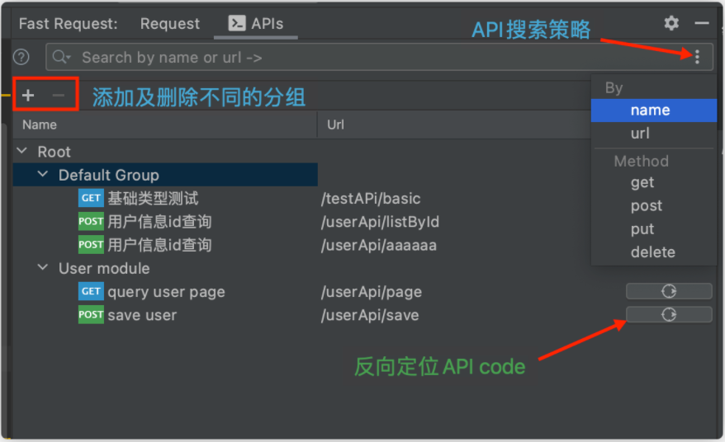This screenshot has width=725, height=442.
Task: Locate code for query user page
Action: tap(669, 291)
